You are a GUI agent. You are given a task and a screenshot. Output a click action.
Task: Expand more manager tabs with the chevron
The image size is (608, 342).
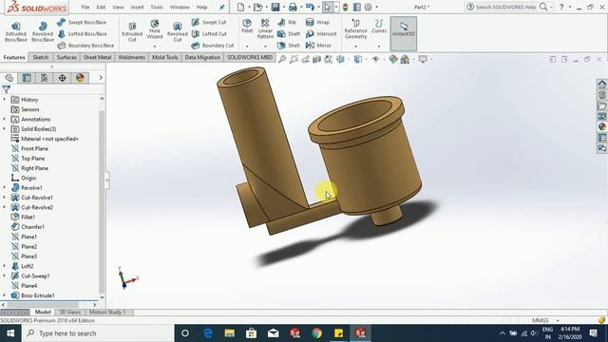point(101,78)
